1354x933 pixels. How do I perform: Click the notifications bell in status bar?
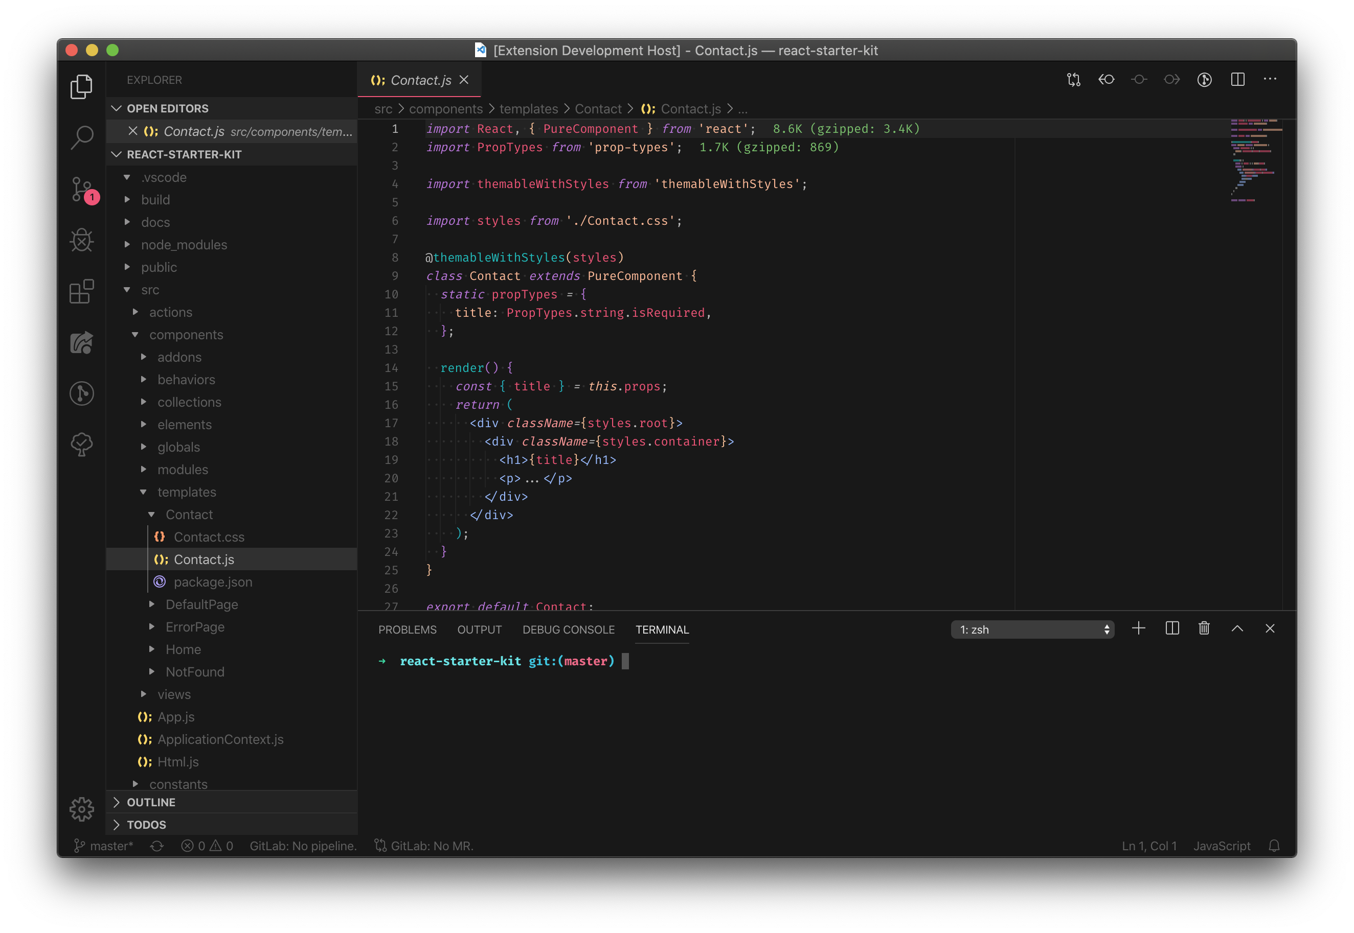coord(1274,846)
